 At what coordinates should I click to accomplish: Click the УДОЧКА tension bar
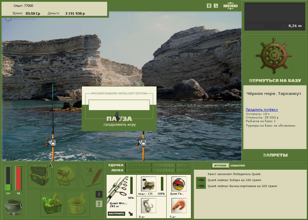click(x=158, y=165)
